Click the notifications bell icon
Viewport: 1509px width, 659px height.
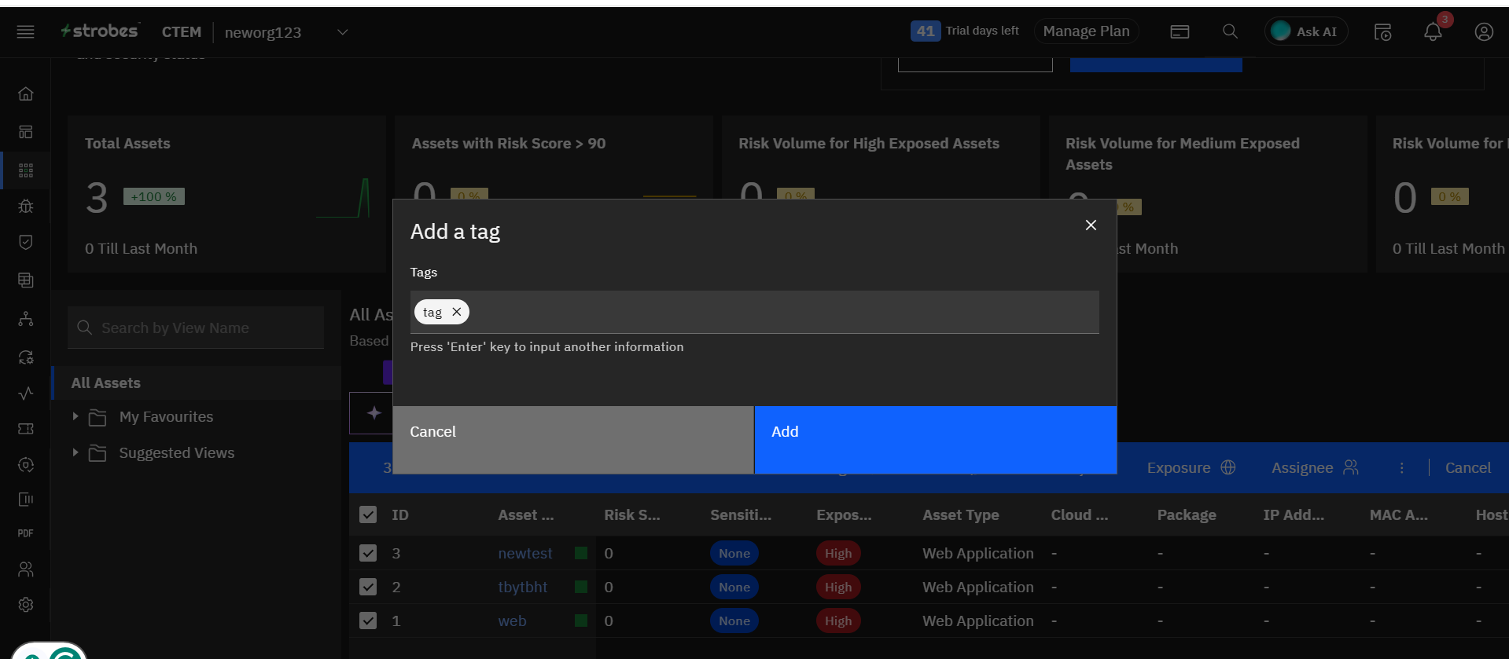tap(1432, 32)
